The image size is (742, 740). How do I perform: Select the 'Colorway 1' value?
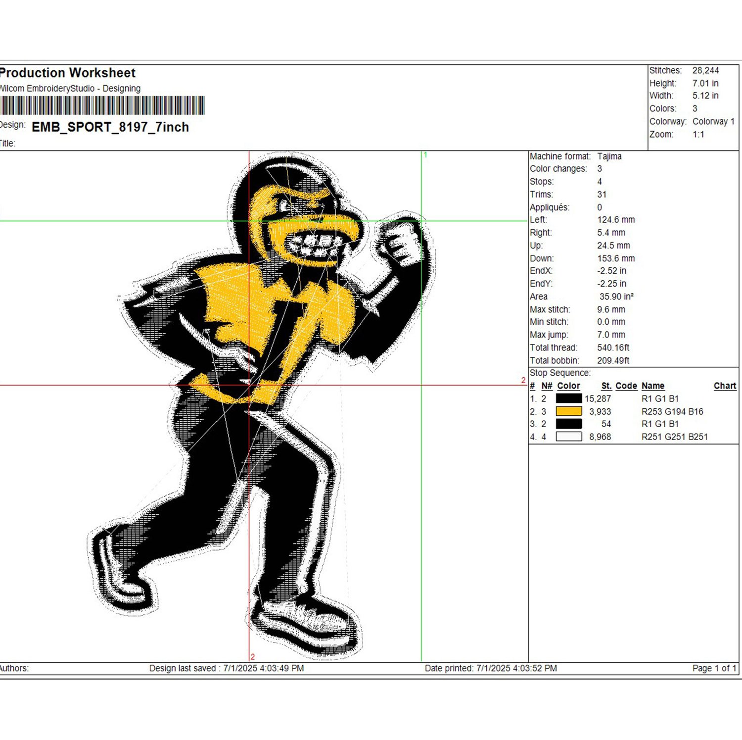click(x=713, y=121)
